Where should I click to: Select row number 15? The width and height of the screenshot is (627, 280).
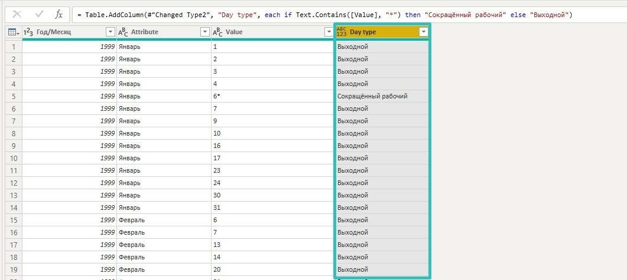coord(14,220)
